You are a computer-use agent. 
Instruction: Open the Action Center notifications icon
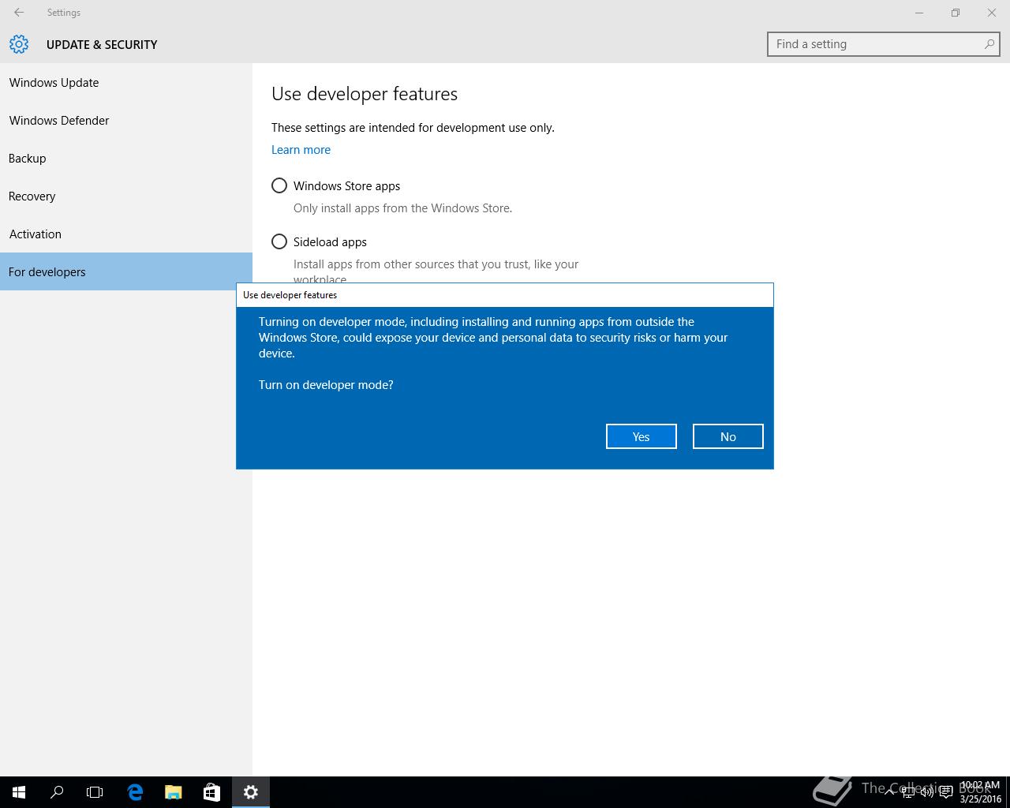tap(946, 792)
